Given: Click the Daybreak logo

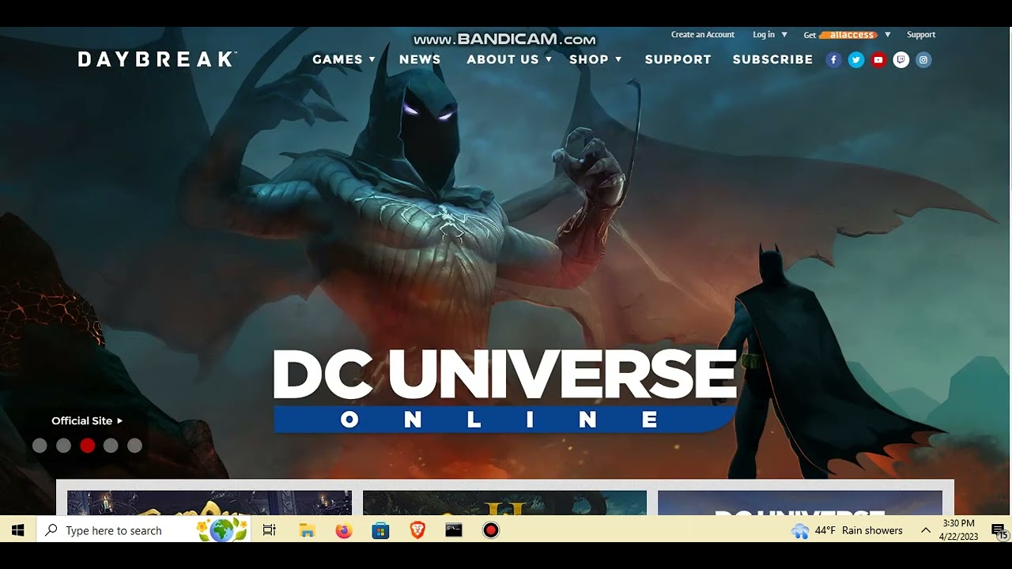Looking at the screenshot, I should pos(157,59).
